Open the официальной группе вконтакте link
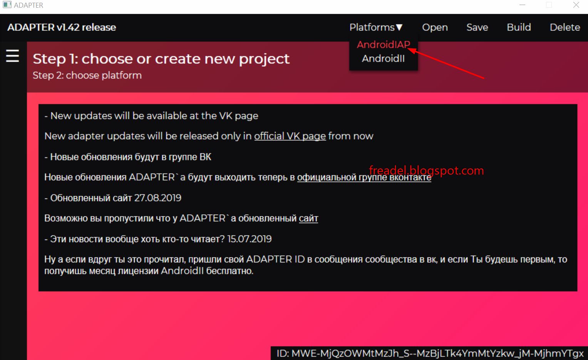588x360 pixels. coord(364,177)
